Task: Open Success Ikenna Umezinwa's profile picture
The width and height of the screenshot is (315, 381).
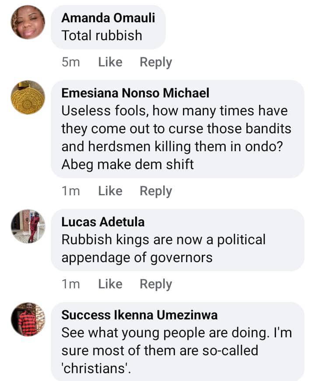Action: (x=28, y=319)
